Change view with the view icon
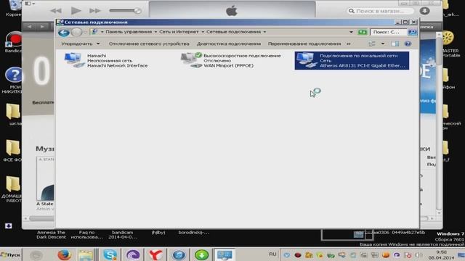This screenshot has height=261, width=465. coord(372,43)
